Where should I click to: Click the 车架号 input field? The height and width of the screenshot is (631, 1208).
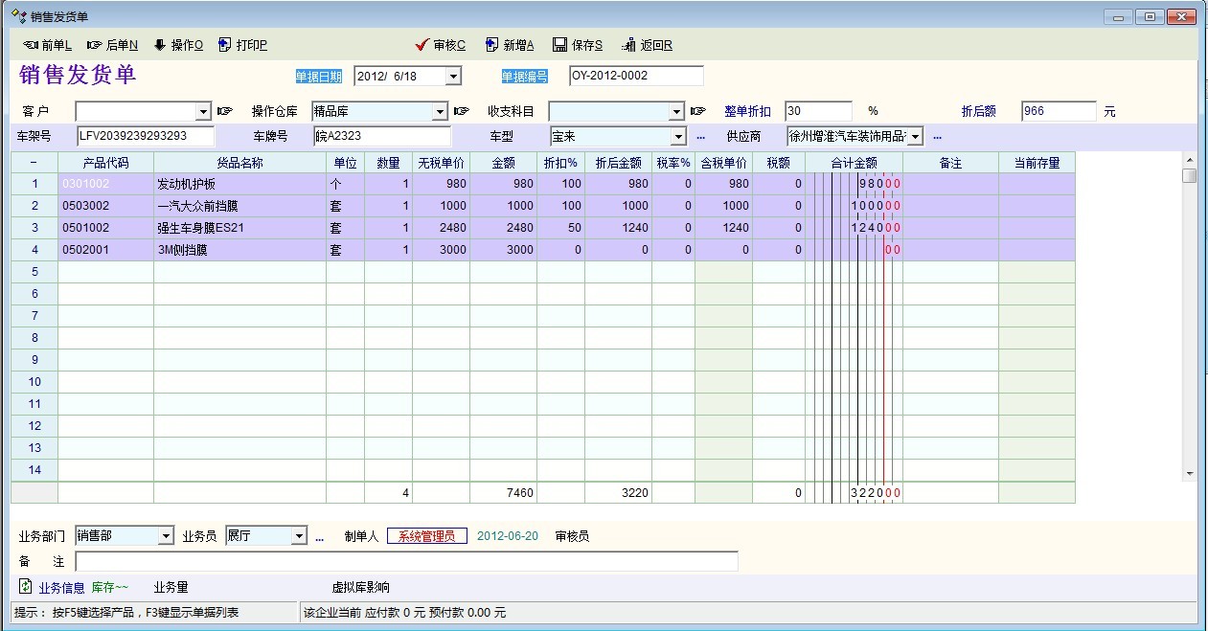146,136
